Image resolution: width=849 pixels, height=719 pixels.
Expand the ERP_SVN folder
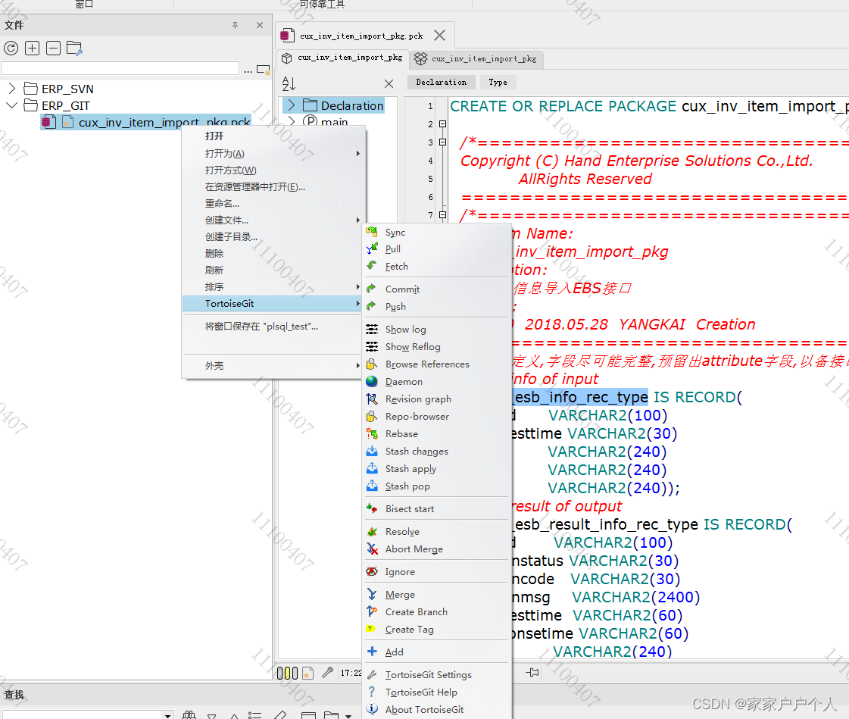11,88
